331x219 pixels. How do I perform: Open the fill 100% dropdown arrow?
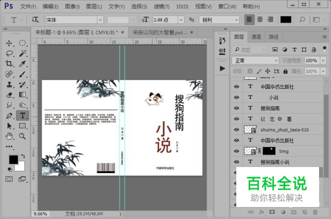point(323,71)
